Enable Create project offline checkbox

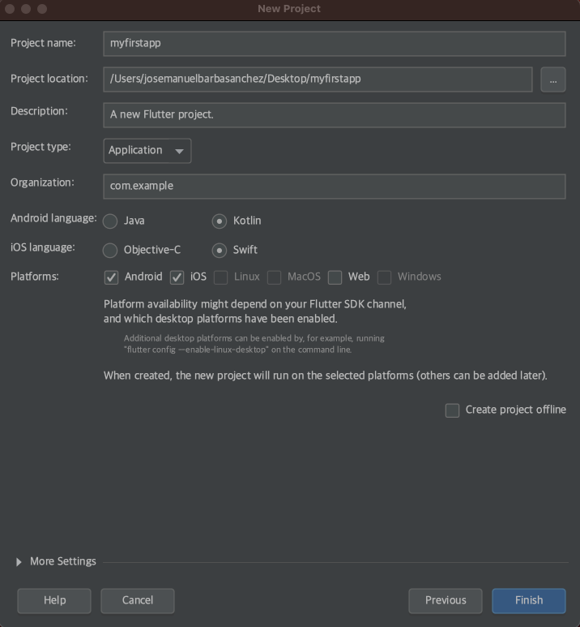(452, 410)
